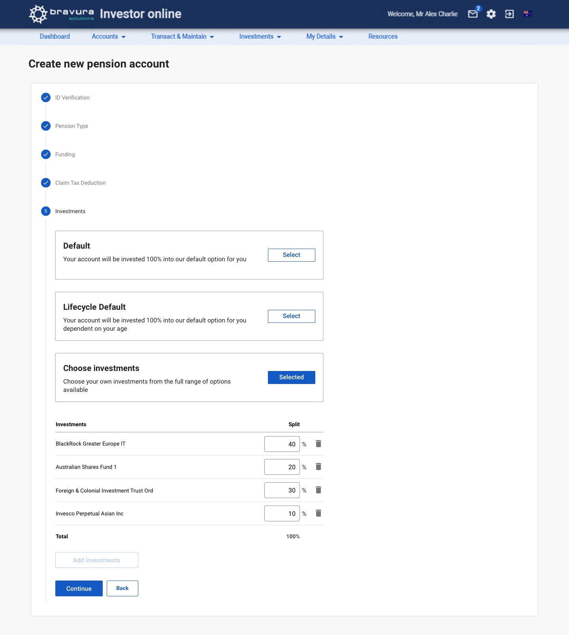The image size is (569, 635).
Task: Click the BlackRock split percentage field
Action: click(282, 444)
